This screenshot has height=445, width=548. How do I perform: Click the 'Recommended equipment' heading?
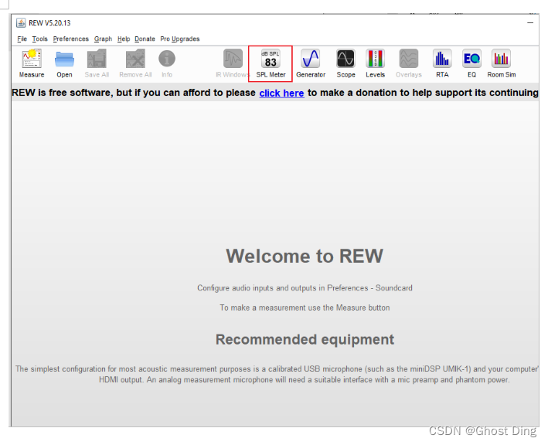click(305, 339)
